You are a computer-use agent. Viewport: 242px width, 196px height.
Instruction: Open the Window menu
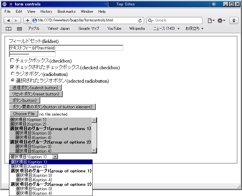click(87, 12)
